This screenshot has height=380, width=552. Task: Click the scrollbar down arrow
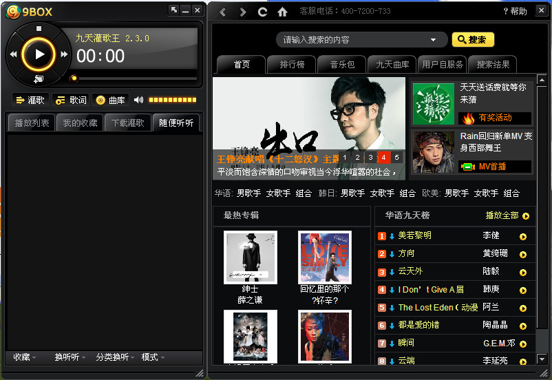click(542, 359)
